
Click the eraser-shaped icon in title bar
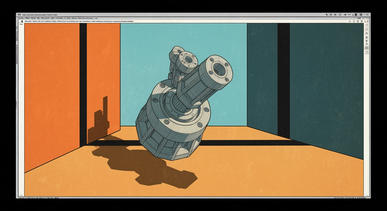[331, 15]
